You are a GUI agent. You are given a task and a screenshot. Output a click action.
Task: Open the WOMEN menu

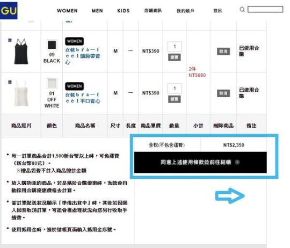click(67, 11)
